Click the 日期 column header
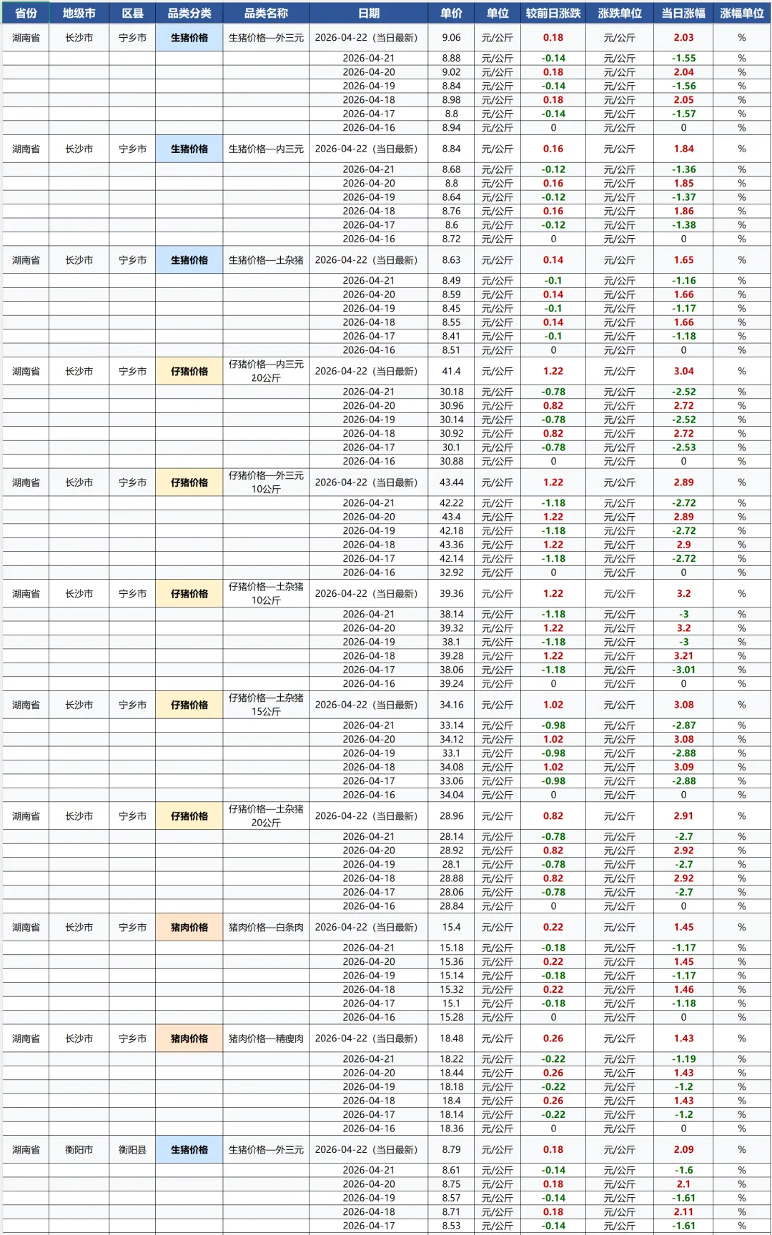Image resolution: width=772 pixels, height=1235 pixels. pyautogui.click(x=369, y=13)
